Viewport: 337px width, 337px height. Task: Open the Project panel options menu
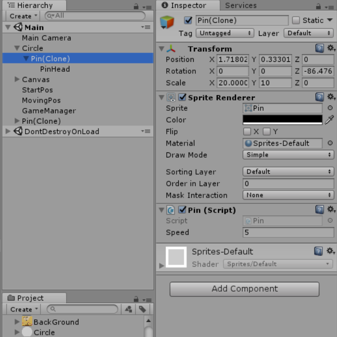point(147,300)
